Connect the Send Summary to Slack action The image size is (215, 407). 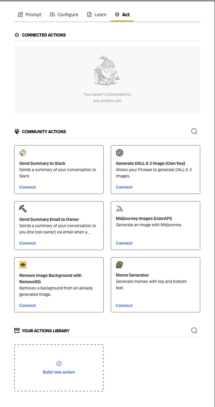(x=27, y=187)
